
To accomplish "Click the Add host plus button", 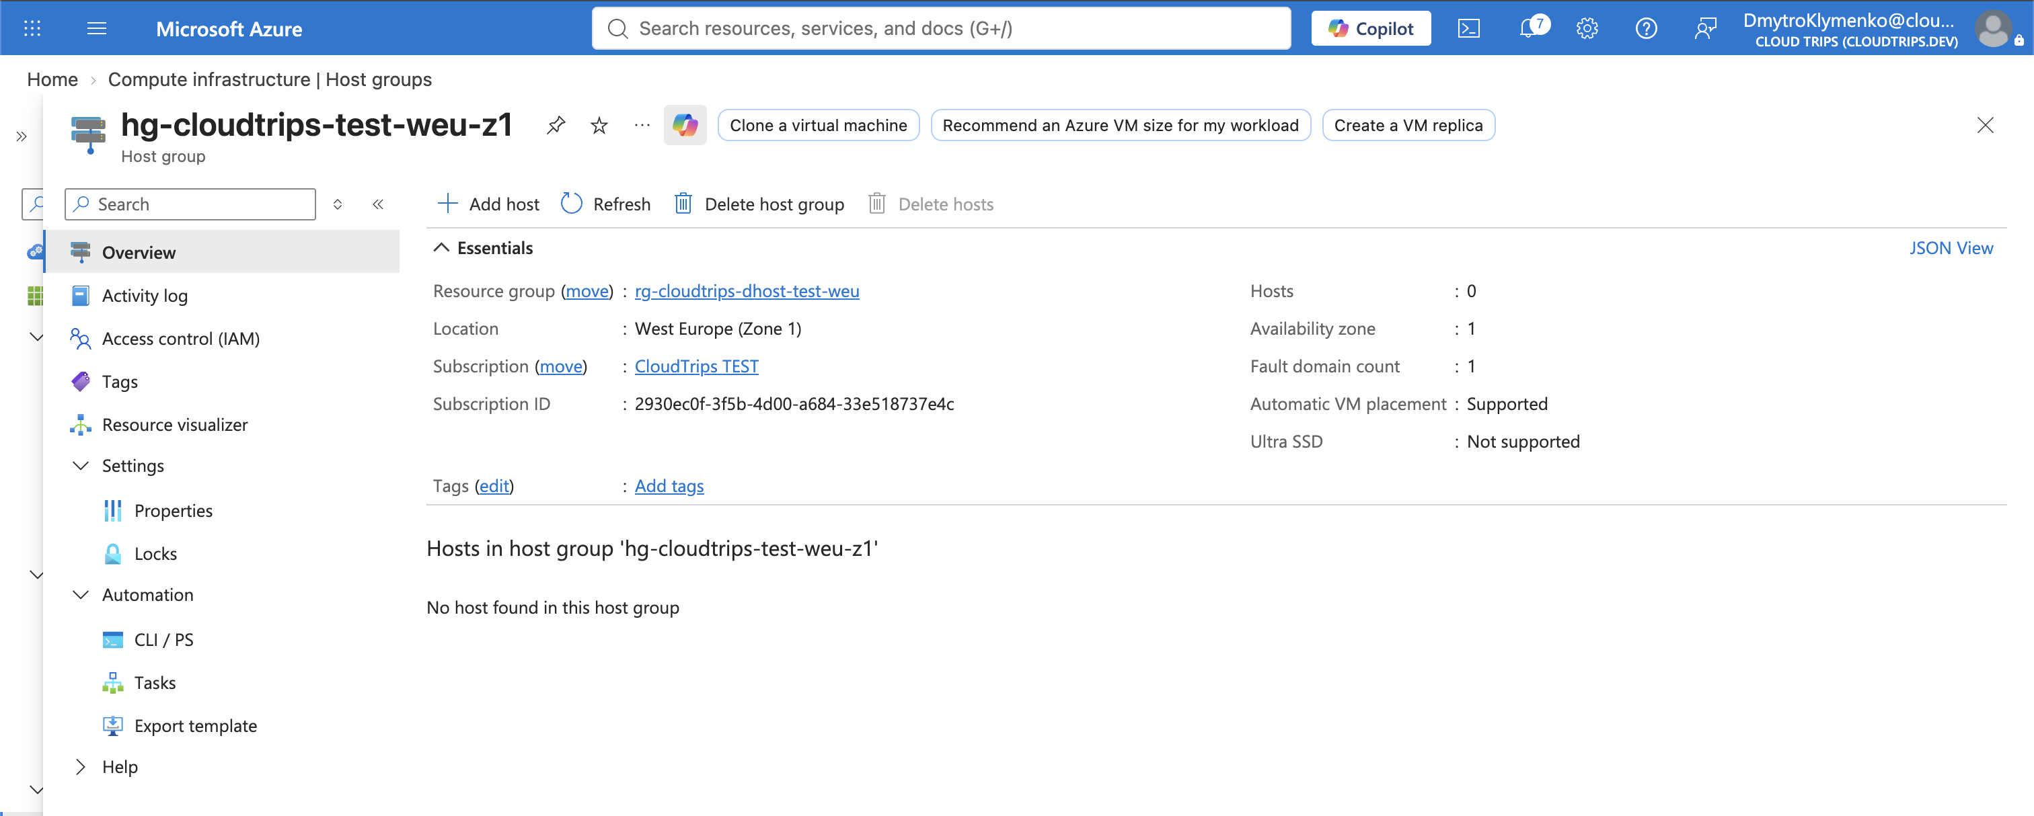I will tap(489, 204).
